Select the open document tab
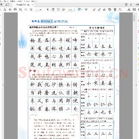The width and height of the screenshot is (139, 139). [x=23, y=5]
